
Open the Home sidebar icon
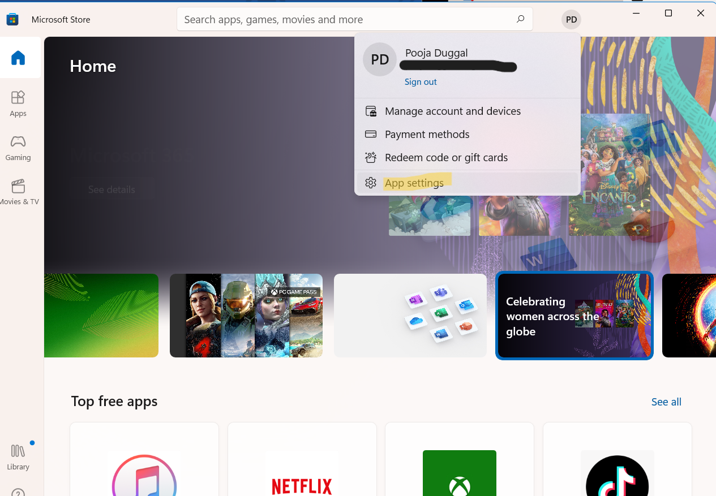pyautogui.click(x=18, y=58)
